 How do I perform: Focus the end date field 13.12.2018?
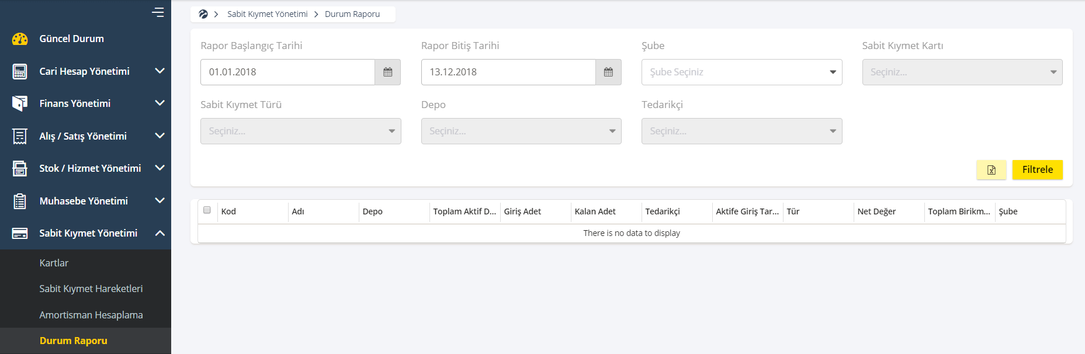tap(508, 72)
